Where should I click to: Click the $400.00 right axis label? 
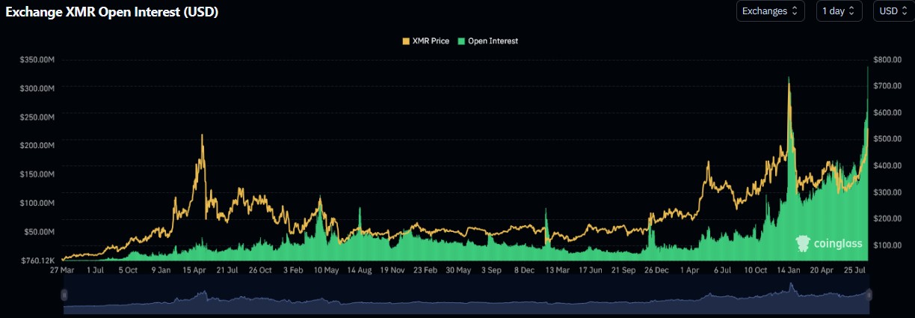[887, 165]
